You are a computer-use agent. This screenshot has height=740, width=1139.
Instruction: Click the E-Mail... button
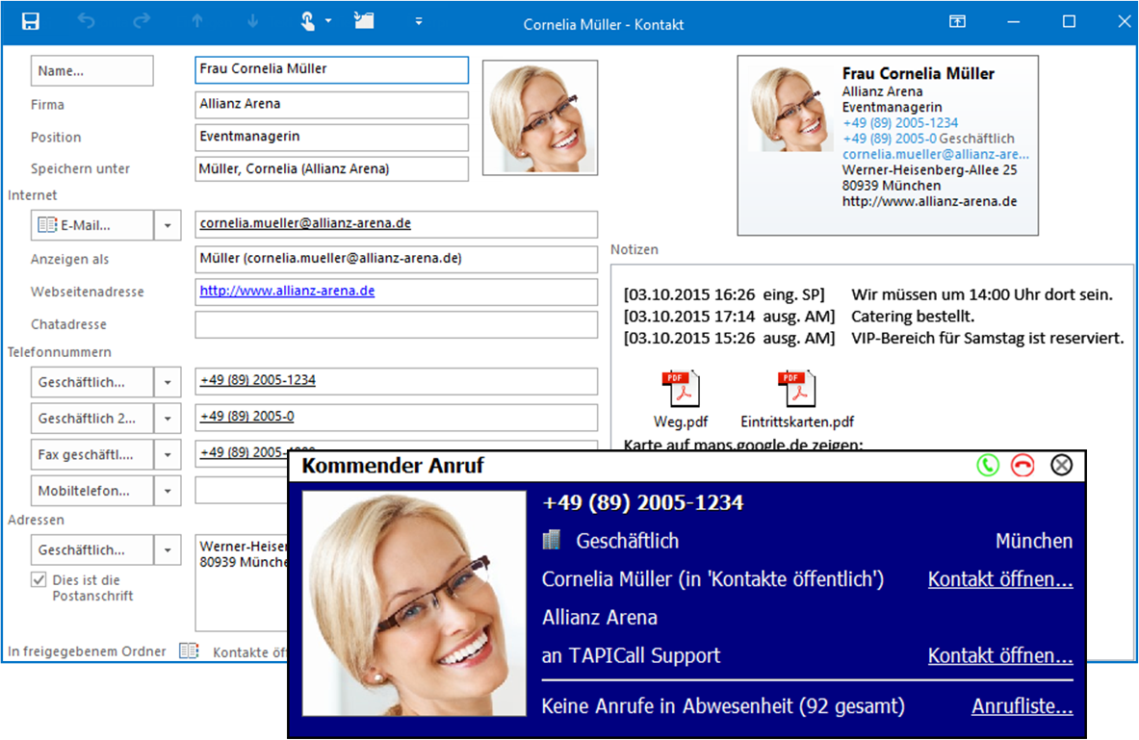(x=92, y=225)
